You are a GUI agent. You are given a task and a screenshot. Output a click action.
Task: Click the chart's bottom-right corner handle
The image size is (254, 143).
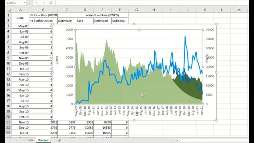(216, 120)
